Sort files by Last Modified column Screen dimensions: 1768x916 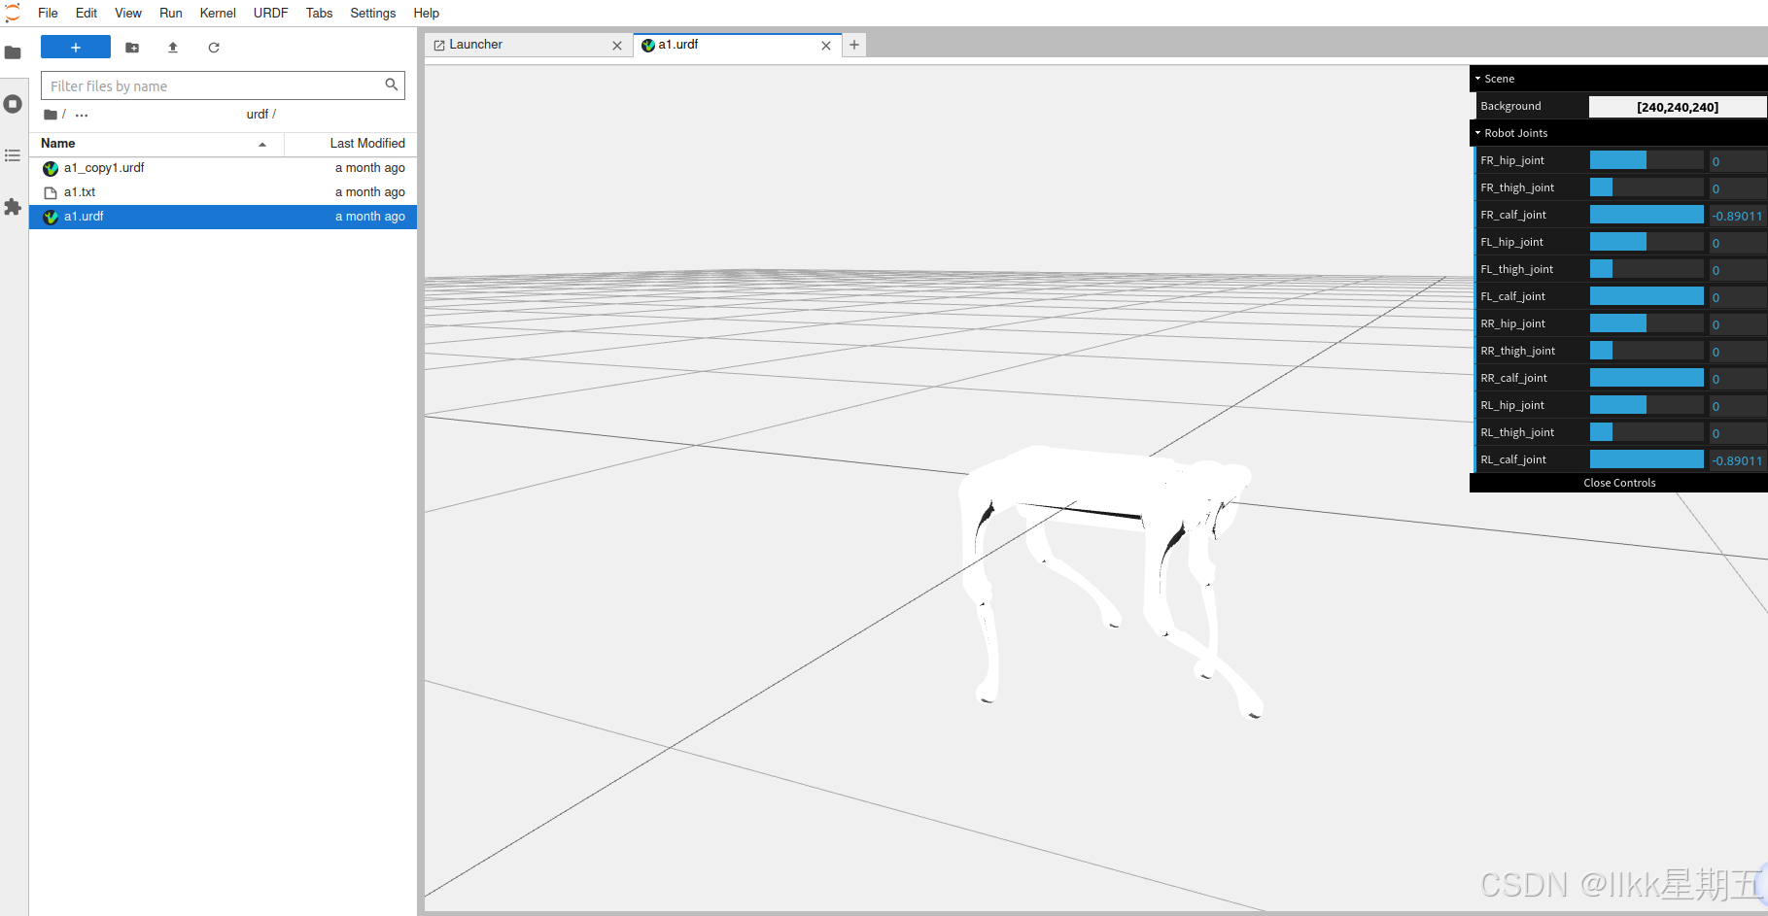coord(352,144)
